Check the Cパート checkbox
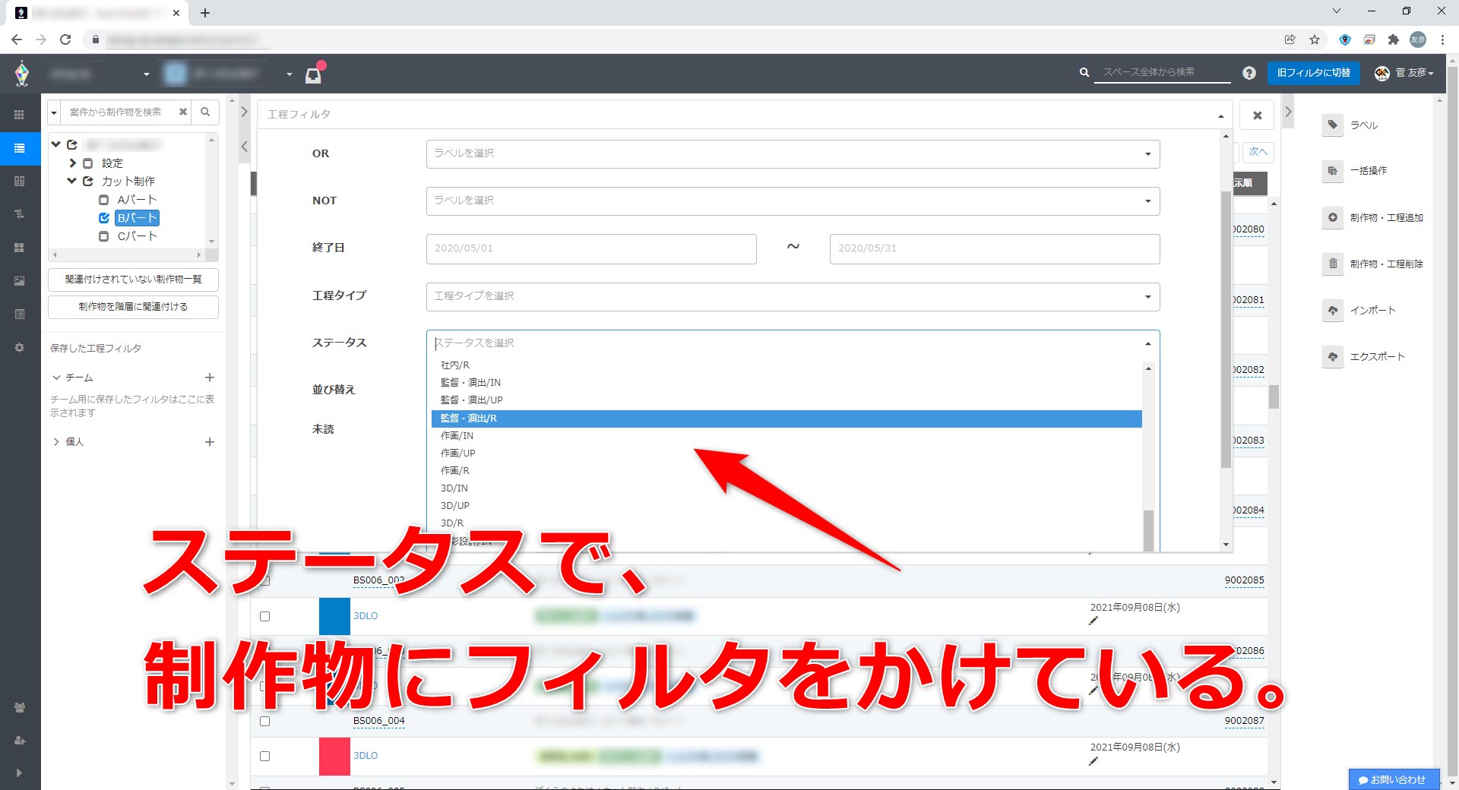1459x790 pixels. (104, 236)
